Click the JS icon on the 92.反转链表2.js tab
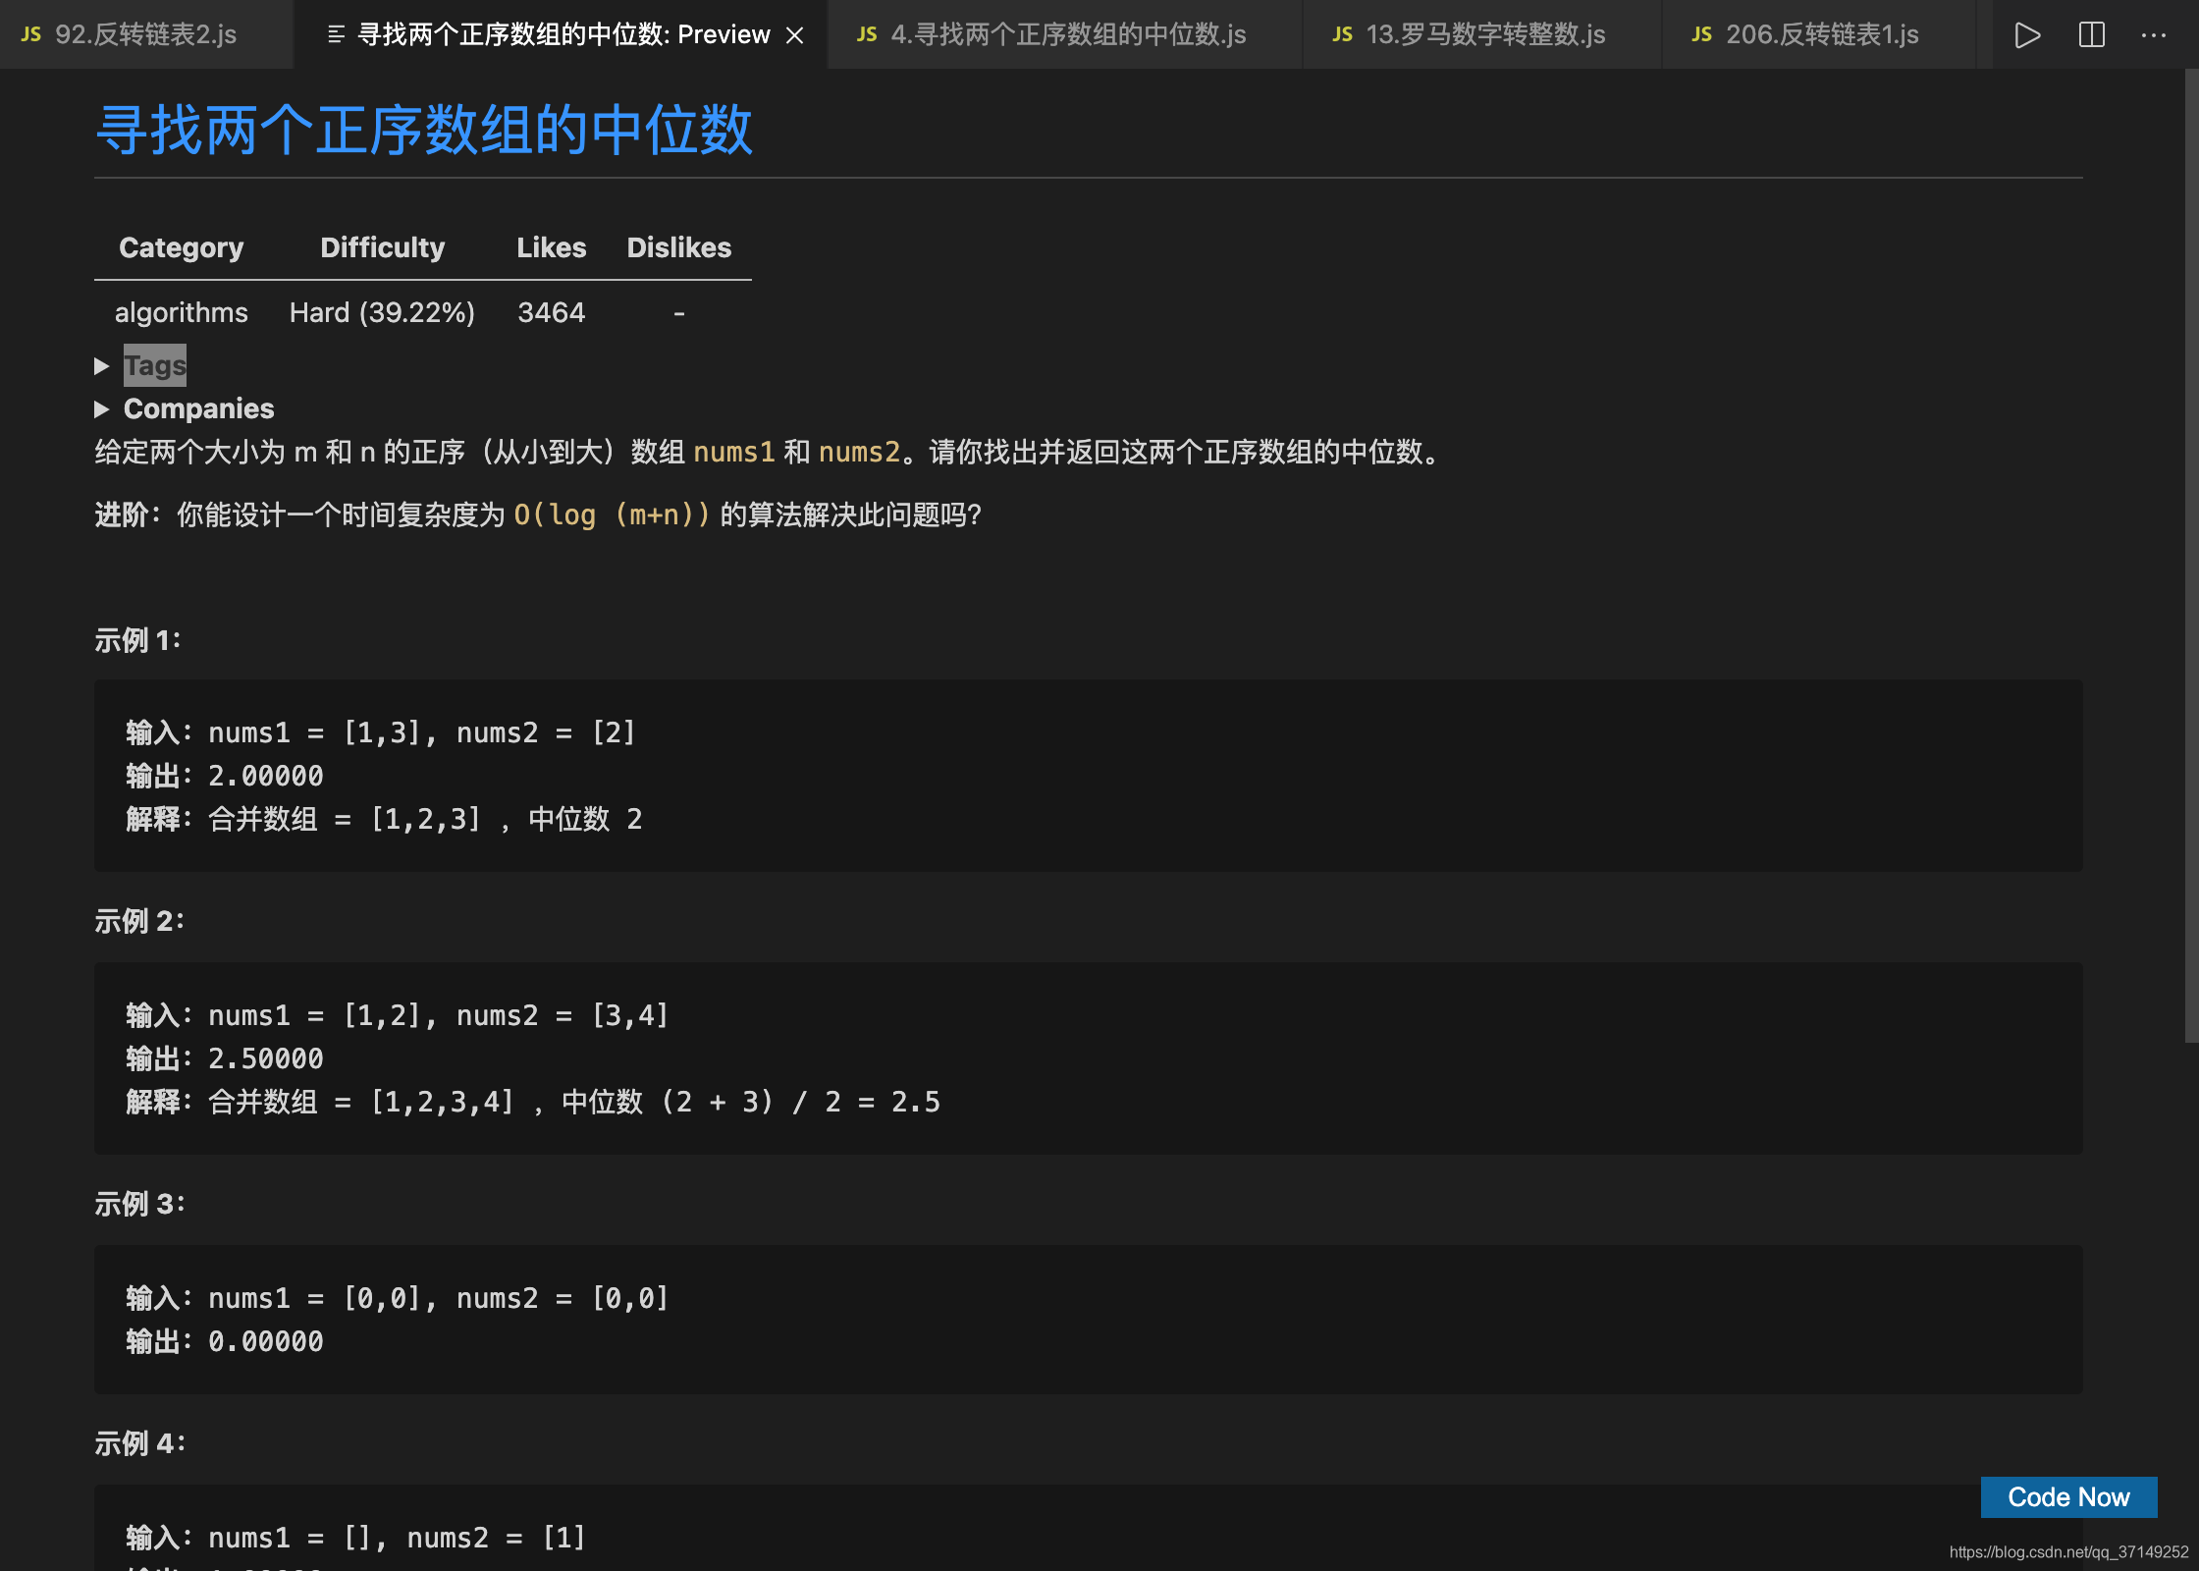 [x=31, y=35]
